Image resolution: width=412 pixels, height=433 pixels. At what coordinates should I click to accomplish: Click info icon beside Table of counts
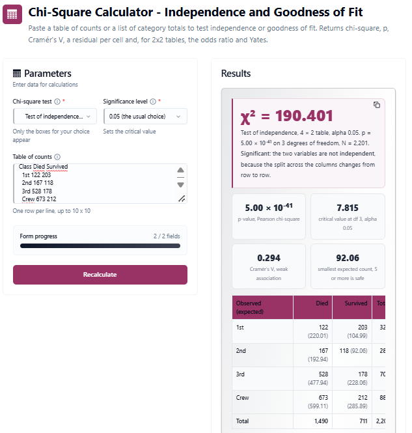(57, 157)
